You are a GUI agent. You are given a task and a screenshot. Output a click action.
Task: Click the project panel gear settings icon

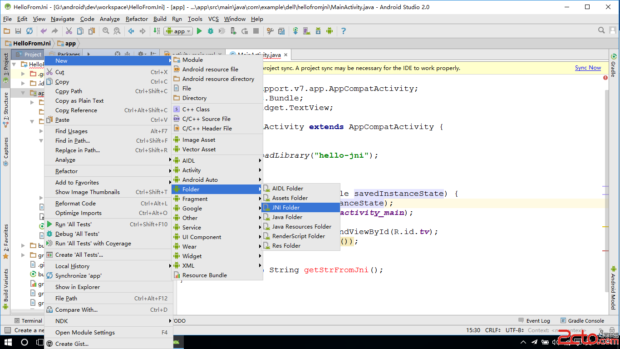point(141,54)
